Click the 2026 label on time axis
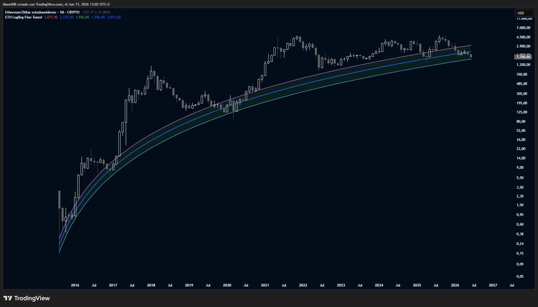Viewport: 538px width, 307px height. point(455,285)
